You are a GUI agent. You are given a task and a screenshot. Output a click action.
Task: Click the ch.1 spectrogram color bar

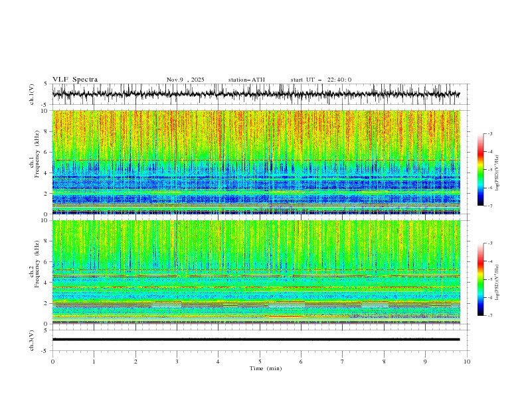tap(480, 170)
